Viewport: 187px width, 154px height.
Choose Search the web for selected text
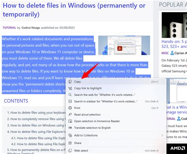coord(116,95)
